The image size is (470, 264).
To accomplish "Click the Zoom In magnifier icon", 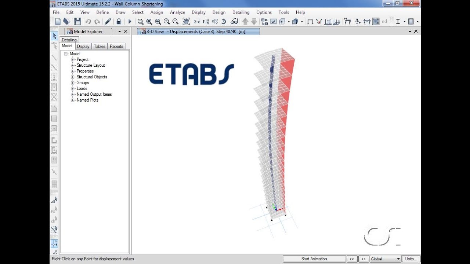I will tap(167, 22).
